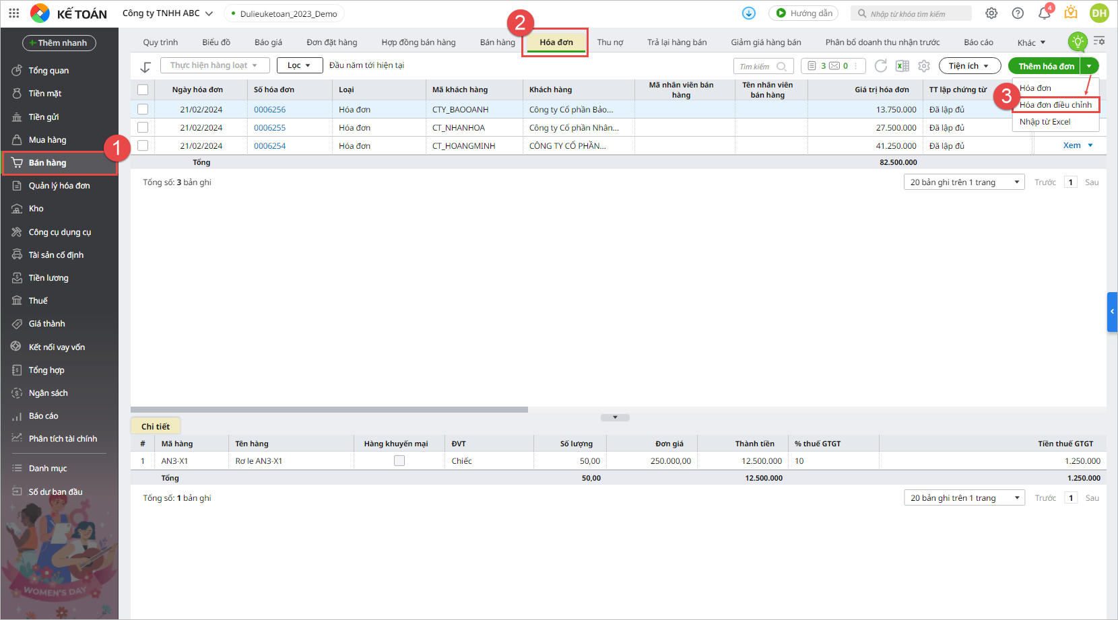This screenshot has height=620, width=1118.
Task: Choose Hóa đơn điều chỉnh menu option
Action: pos(1055,105)
